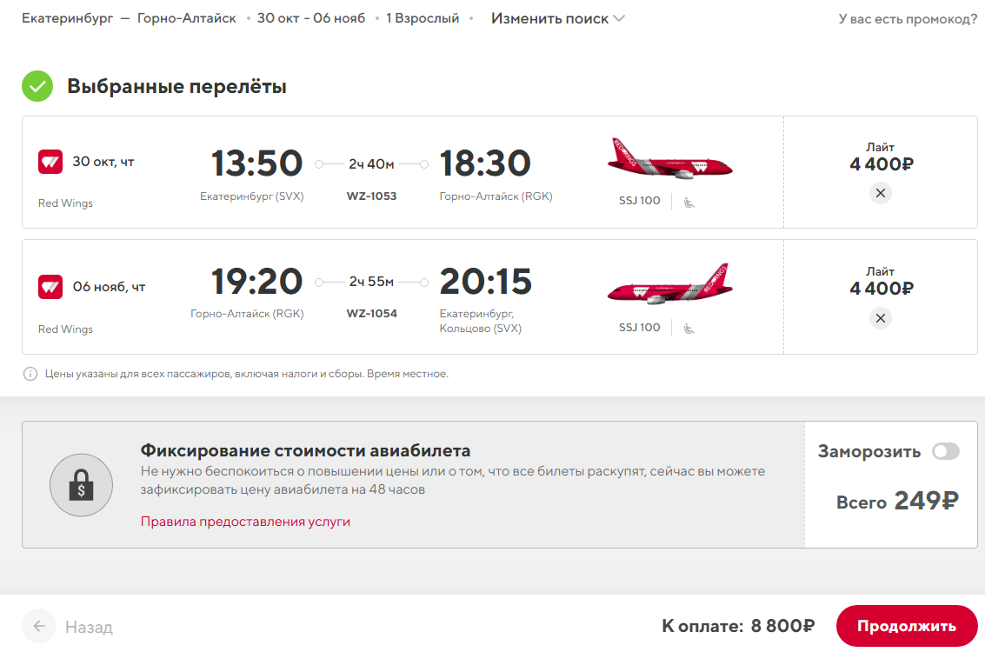Click the Red Wings logo on the return flight
Screen dimensions: 985x652
[50, 286]
